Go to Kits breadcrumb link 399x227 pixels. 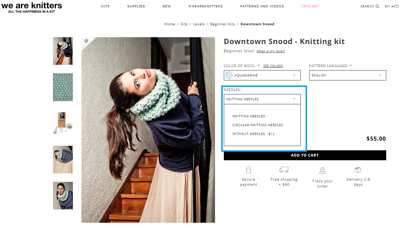184,24
